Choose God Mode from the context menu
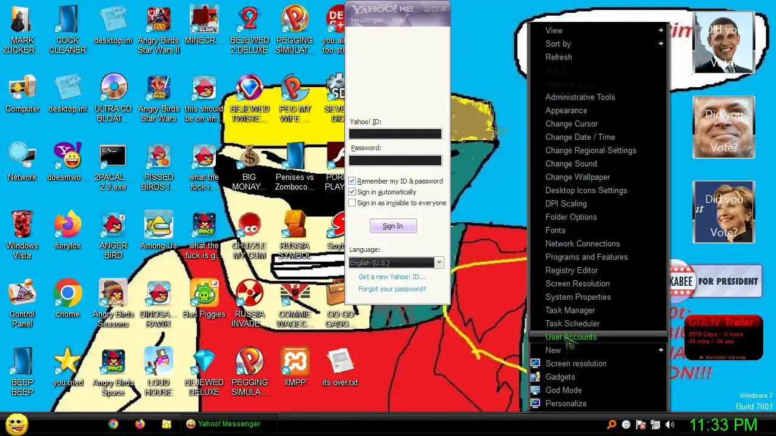The width and height of the screenshot is (776, 436). [598, 390]
